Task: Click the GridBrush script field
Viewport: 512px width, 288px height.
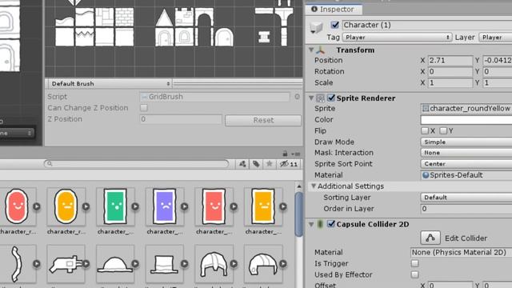Action: pyautogui.click(x=215, y=97)
